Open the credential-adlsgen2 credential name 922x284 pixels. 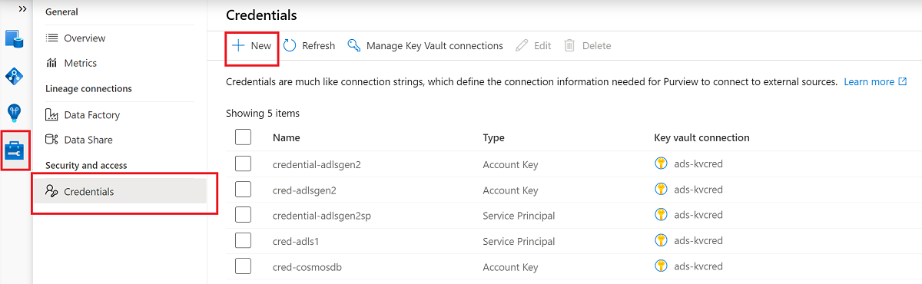click(317, 164)
